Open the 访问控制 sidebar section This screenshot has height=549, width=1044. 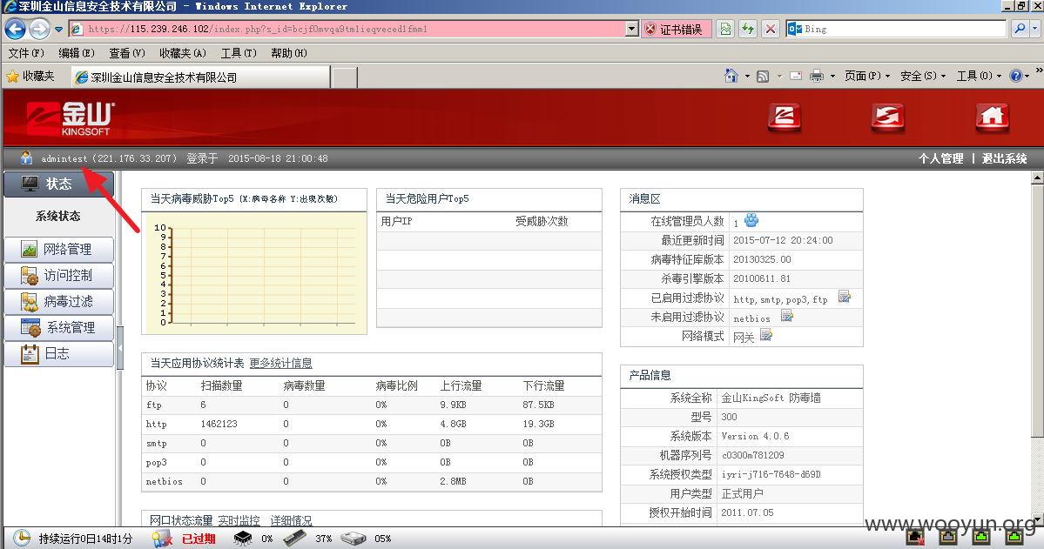click(58, 276)
